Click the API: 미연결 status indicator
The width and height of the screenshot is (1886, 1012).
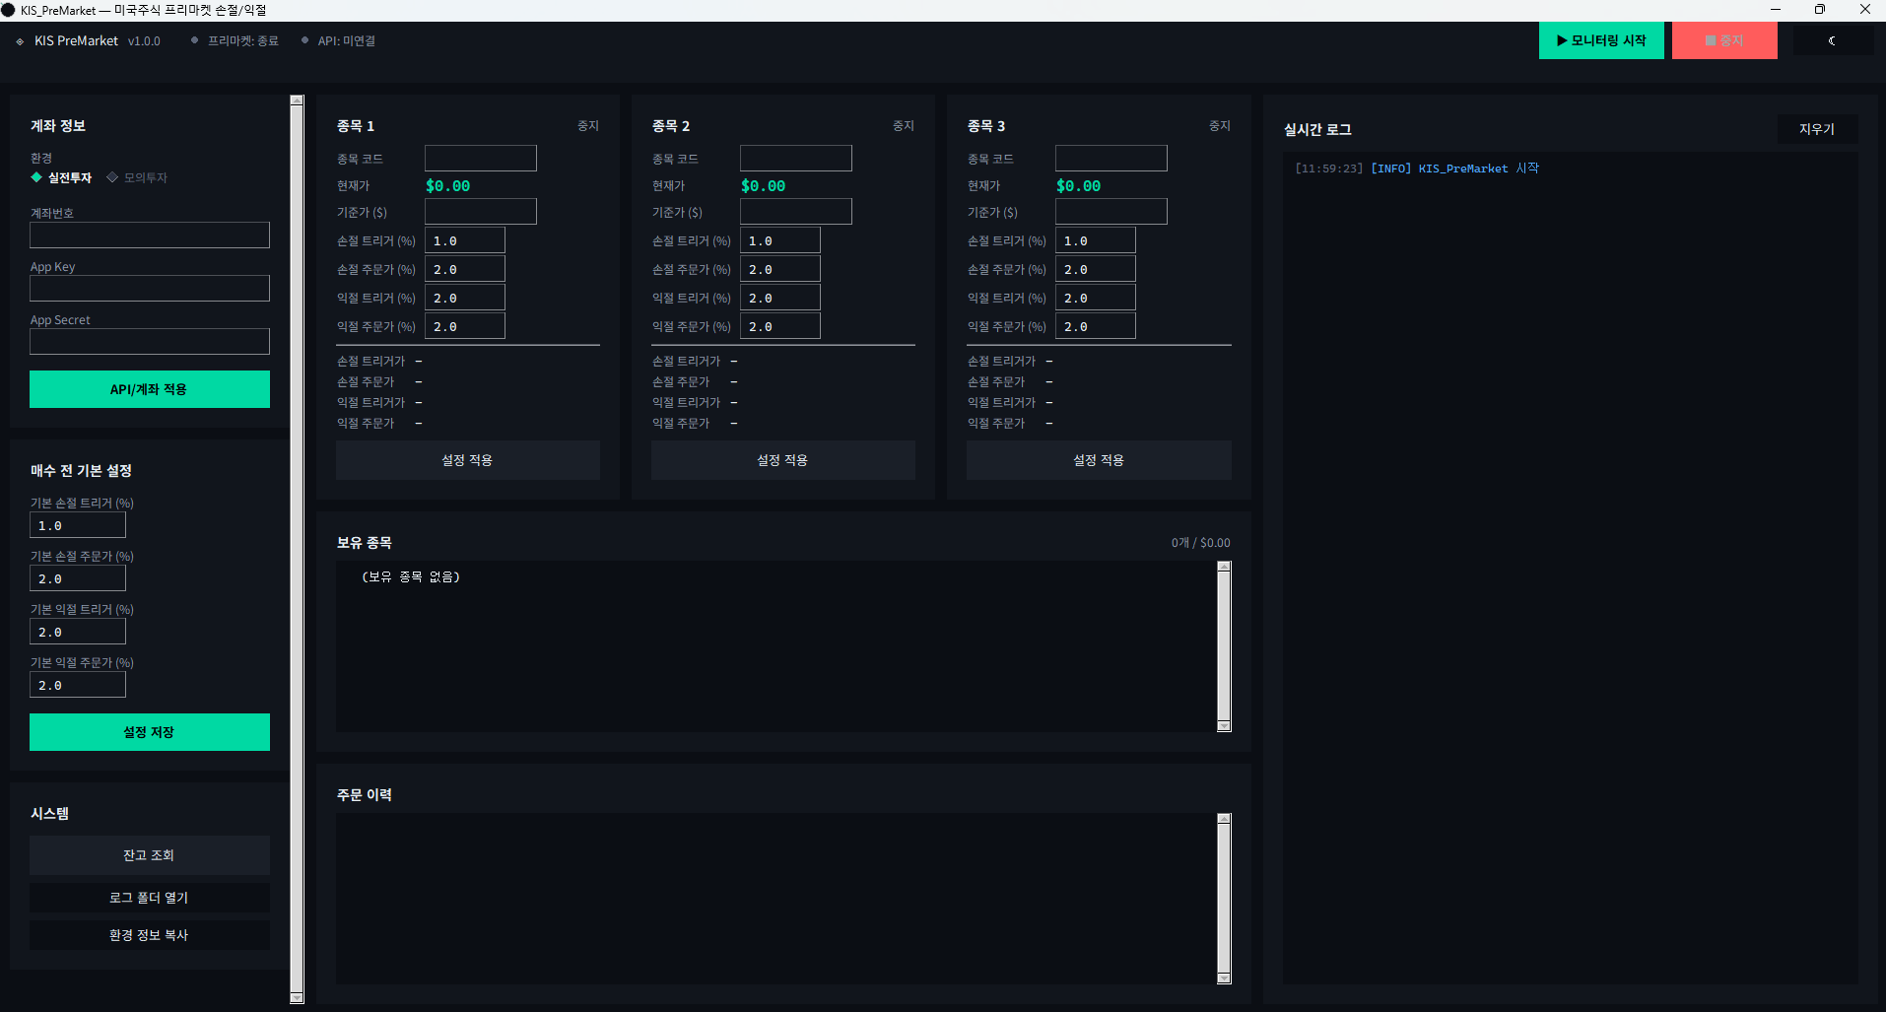(x=338, y=40)
